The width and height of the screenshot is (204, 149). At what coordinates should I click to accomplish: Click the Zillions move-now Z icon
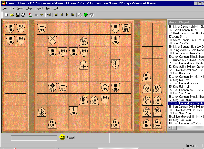[80, 15]
